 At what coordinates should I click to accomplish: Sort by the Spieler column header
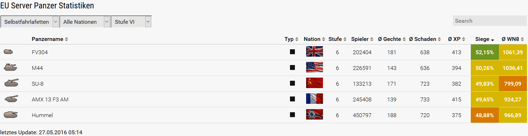(x=362, y=39)
